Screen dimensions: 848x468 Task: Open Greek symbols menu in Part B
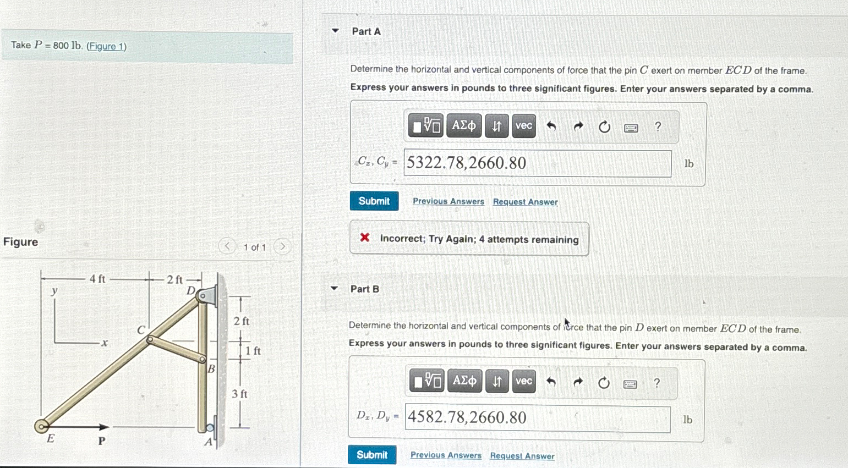coord(464,381)
